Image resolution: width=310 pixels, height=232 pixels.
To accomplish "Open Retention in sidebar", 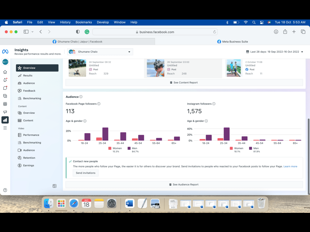I will 37,158.
